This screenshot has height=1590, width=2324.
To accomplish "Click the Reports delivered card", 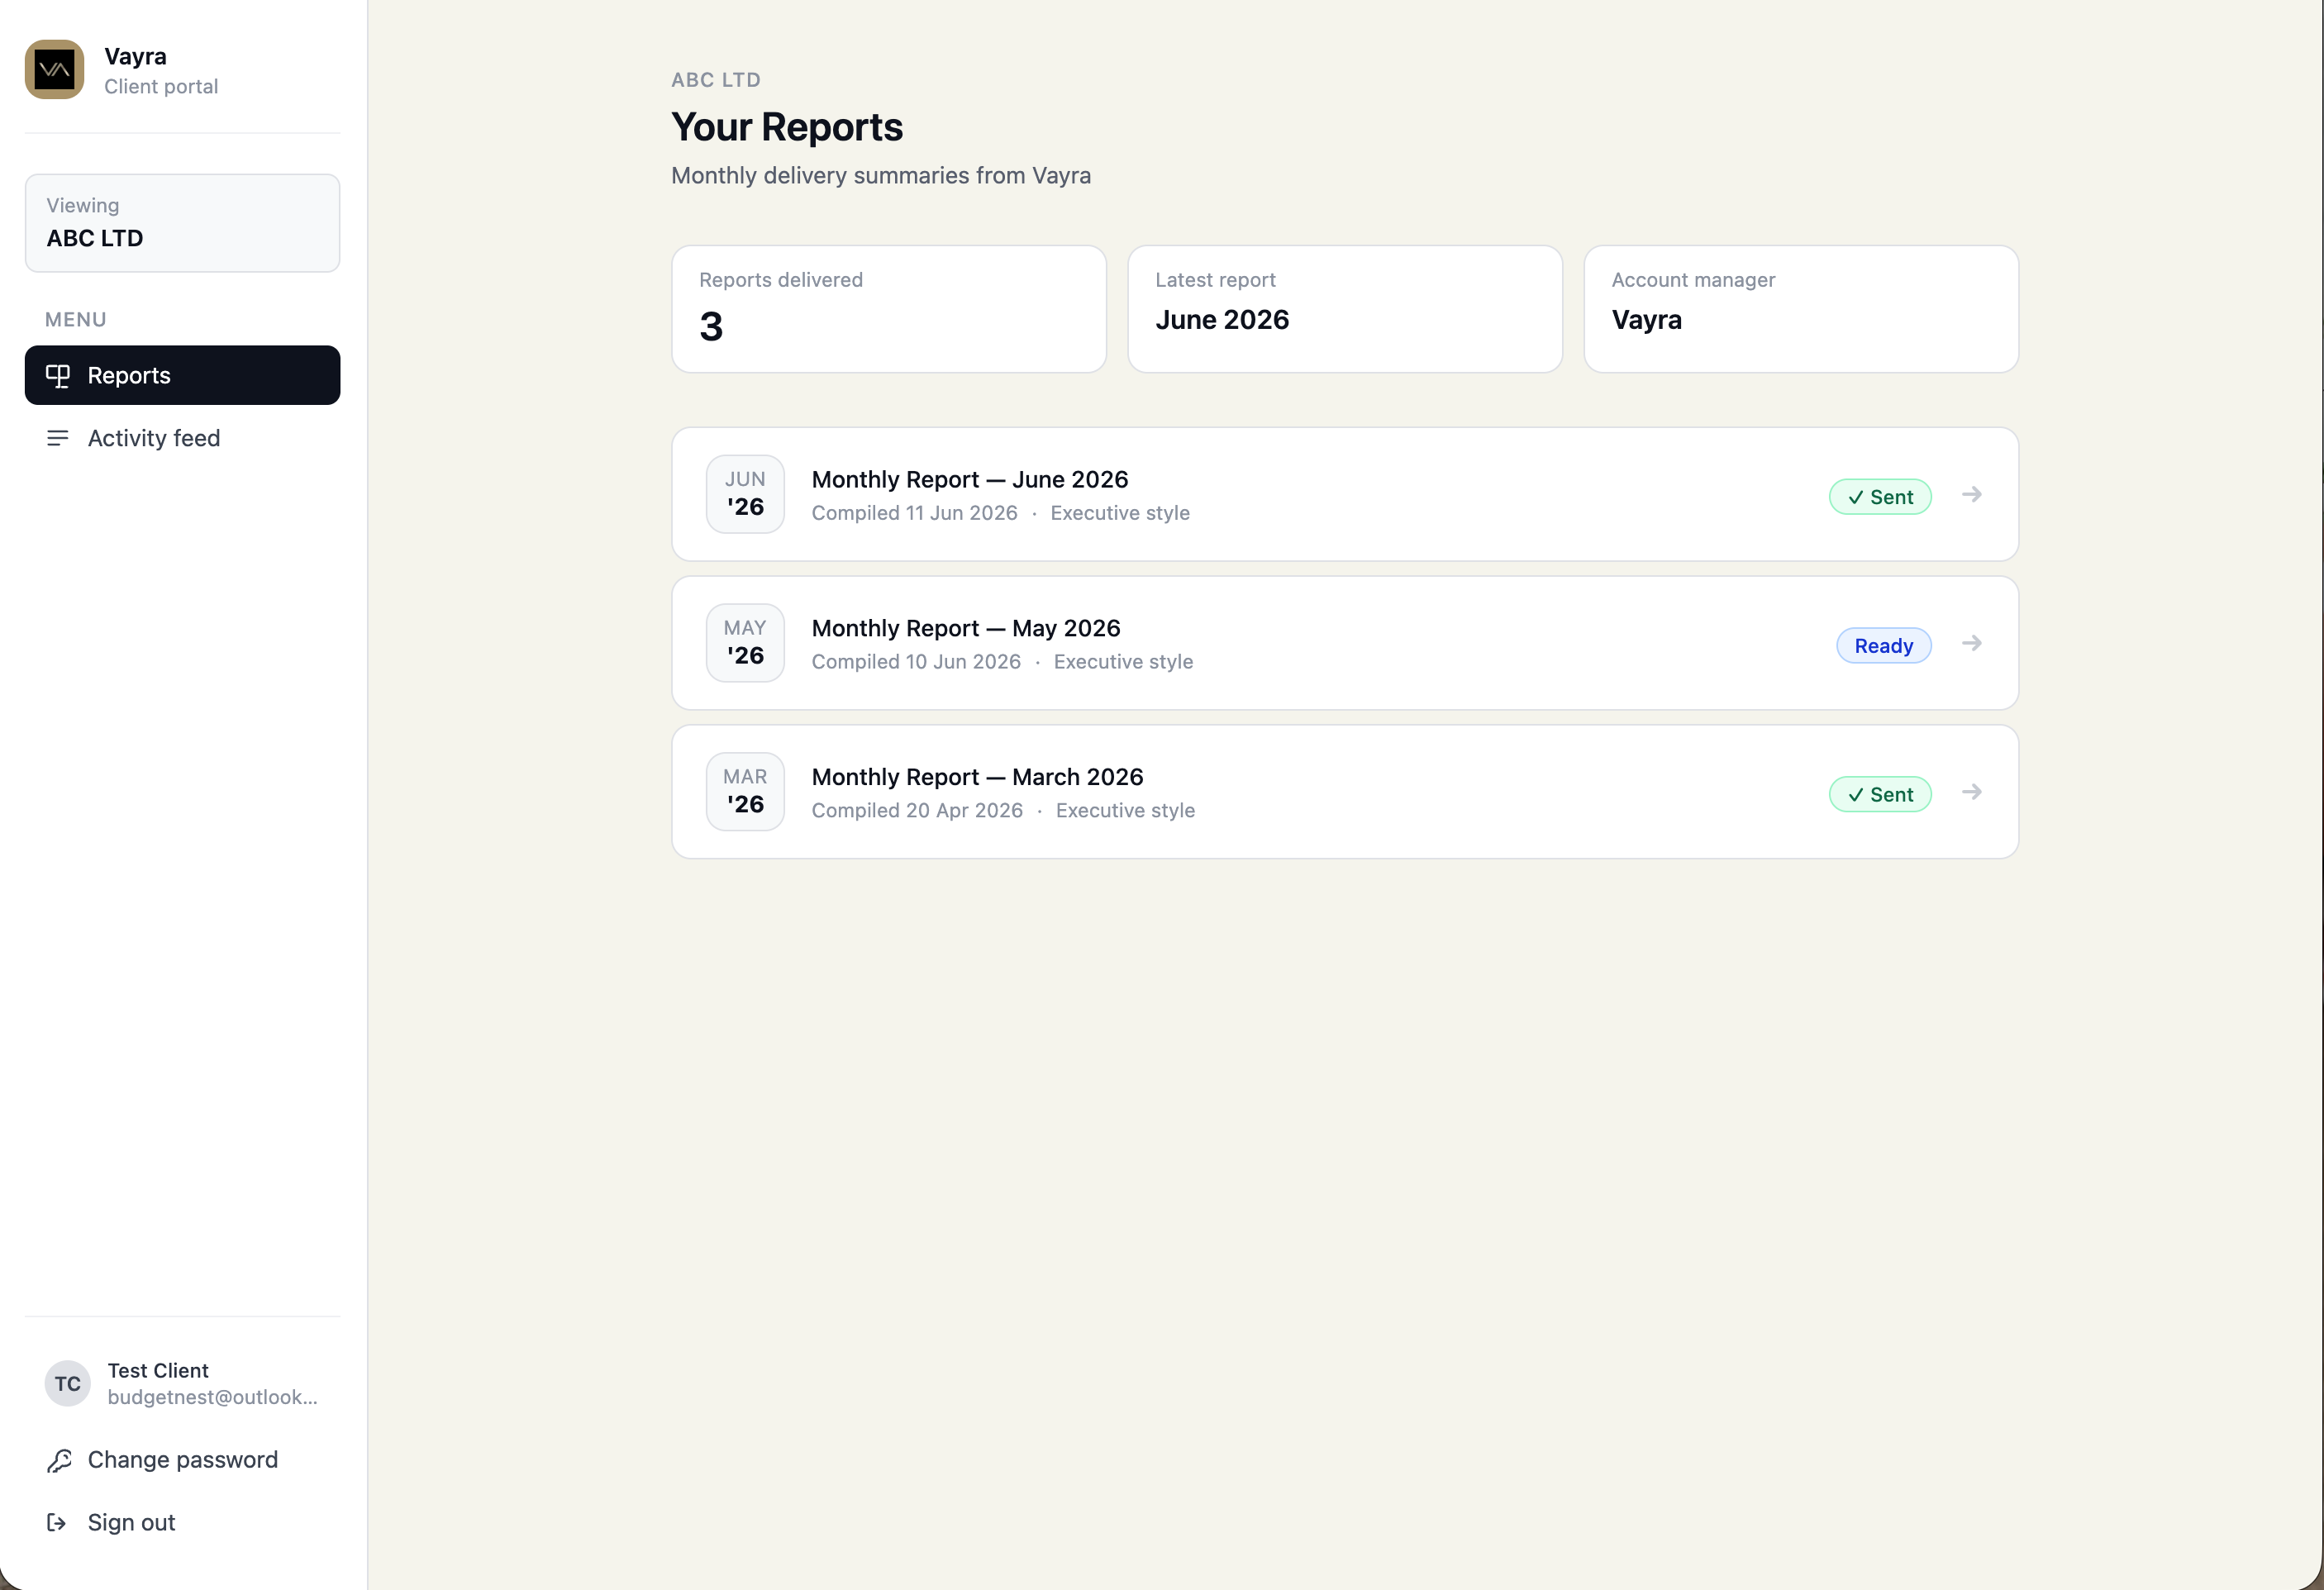I will [889, 310].
